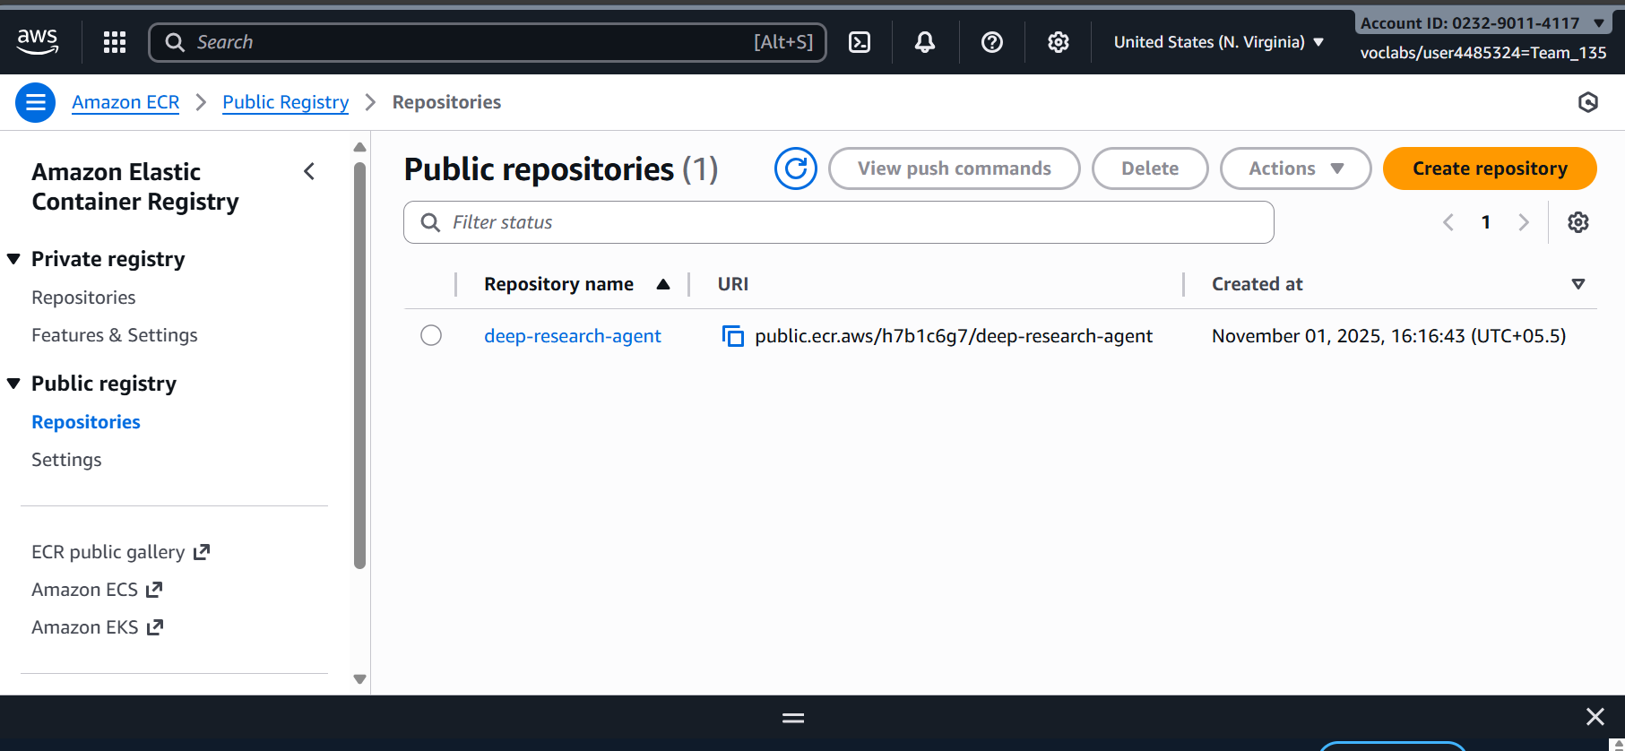This screenshot has height=751, width=1625.
Task: Focus the Filter status field
Action: 838,222
